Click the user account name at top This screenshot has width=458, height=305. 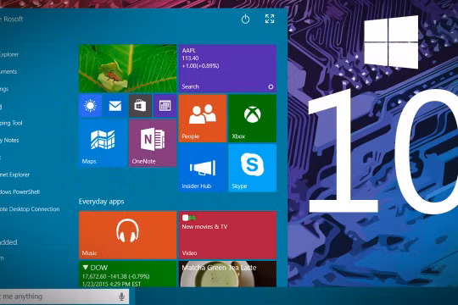[11, 19]
